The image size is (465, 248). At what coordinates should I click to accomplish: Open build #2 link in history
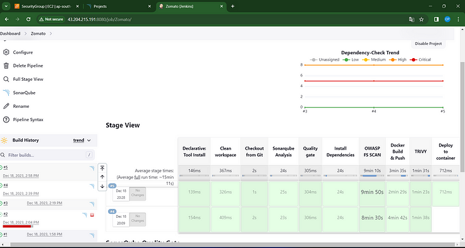point(6,214)
